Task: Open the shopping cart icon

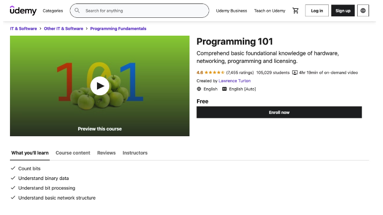Action: tap(295, 10)
